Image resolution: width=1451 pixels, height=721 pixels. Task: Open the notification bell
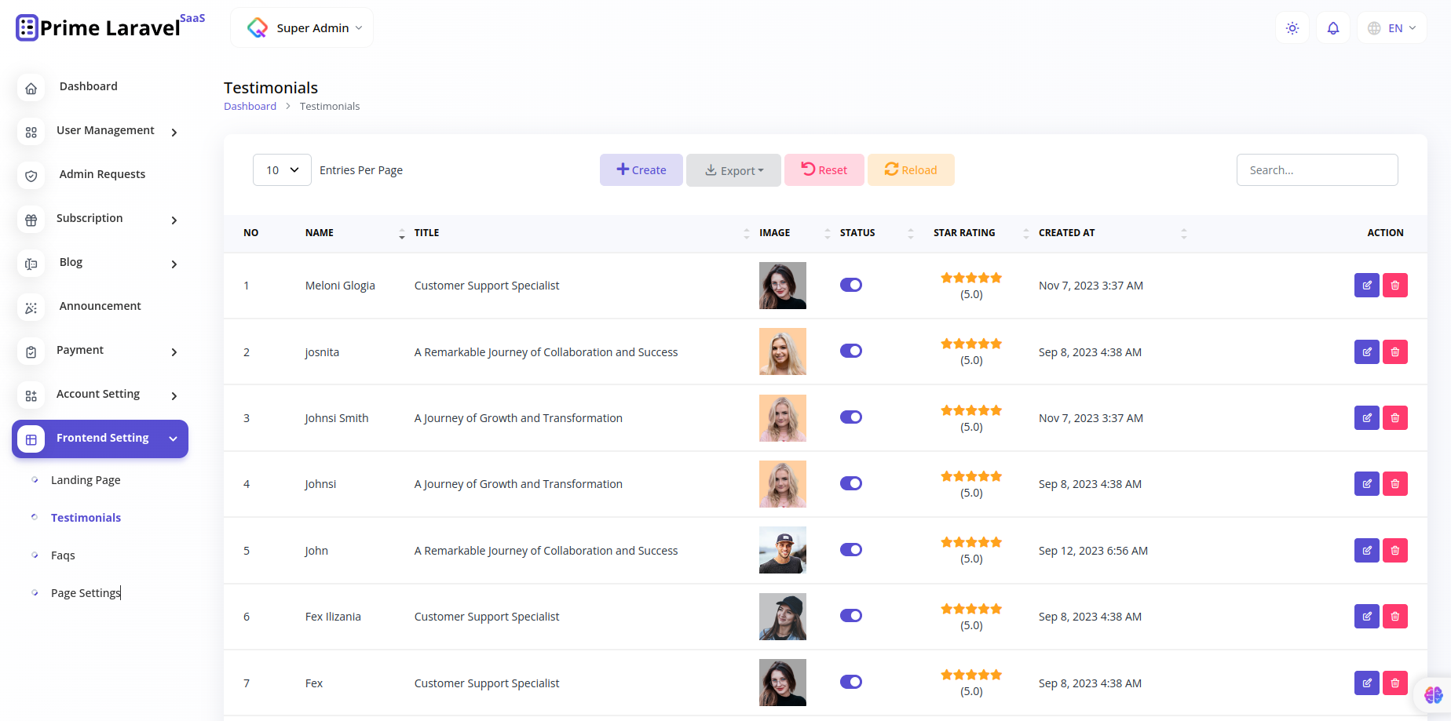pos(1333,27)
